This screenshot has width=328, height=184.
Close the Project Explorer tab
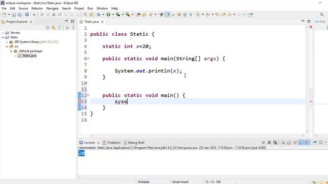31,21
